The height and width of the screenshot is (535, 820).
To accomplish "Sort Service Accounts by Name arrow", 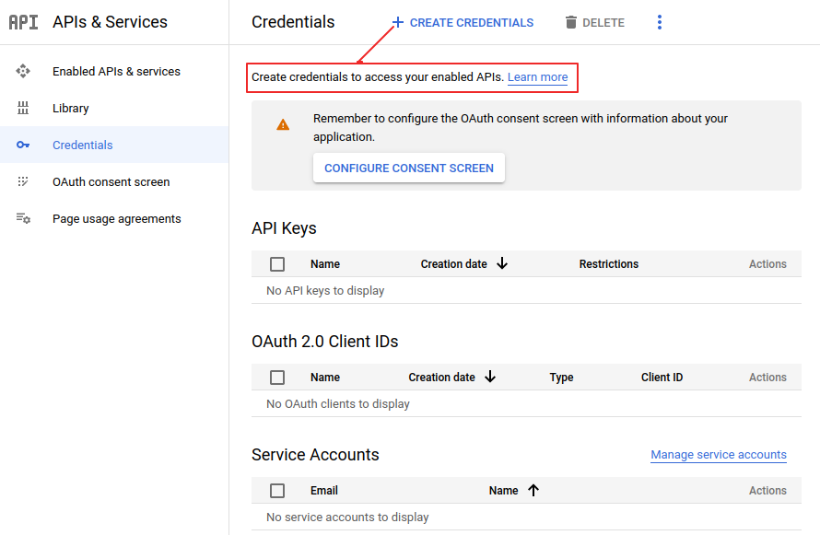I will [x=533, y=490].
